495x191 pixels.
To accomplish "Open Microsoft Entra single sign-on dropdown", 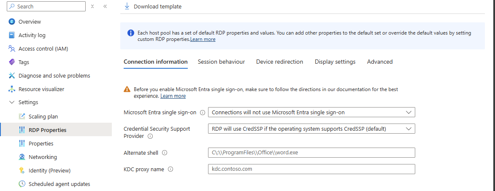I will pos(311,112).
